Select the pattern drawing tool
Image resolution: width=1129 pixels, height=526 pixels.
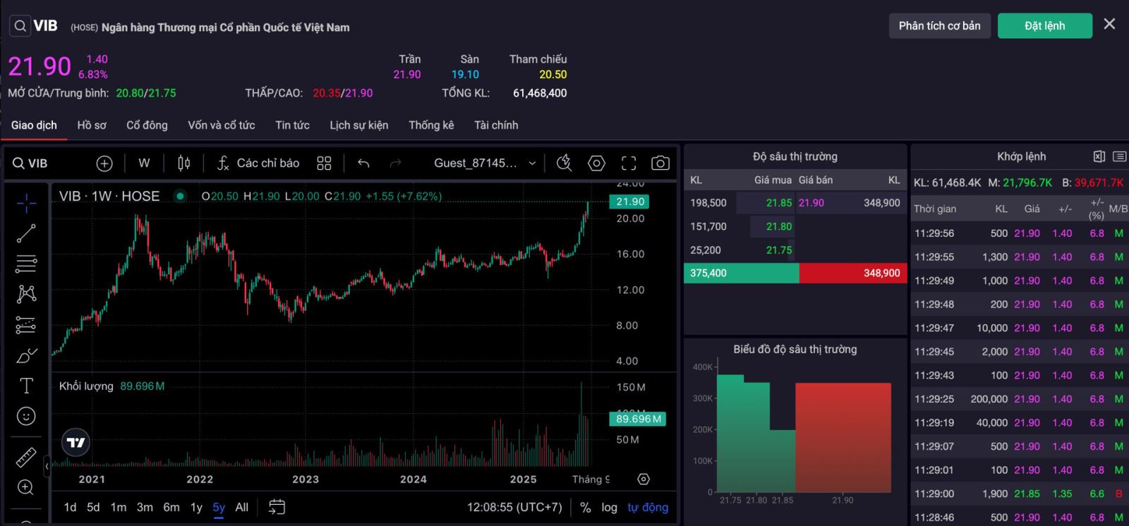pyautogui.click(x=26, y=294)
